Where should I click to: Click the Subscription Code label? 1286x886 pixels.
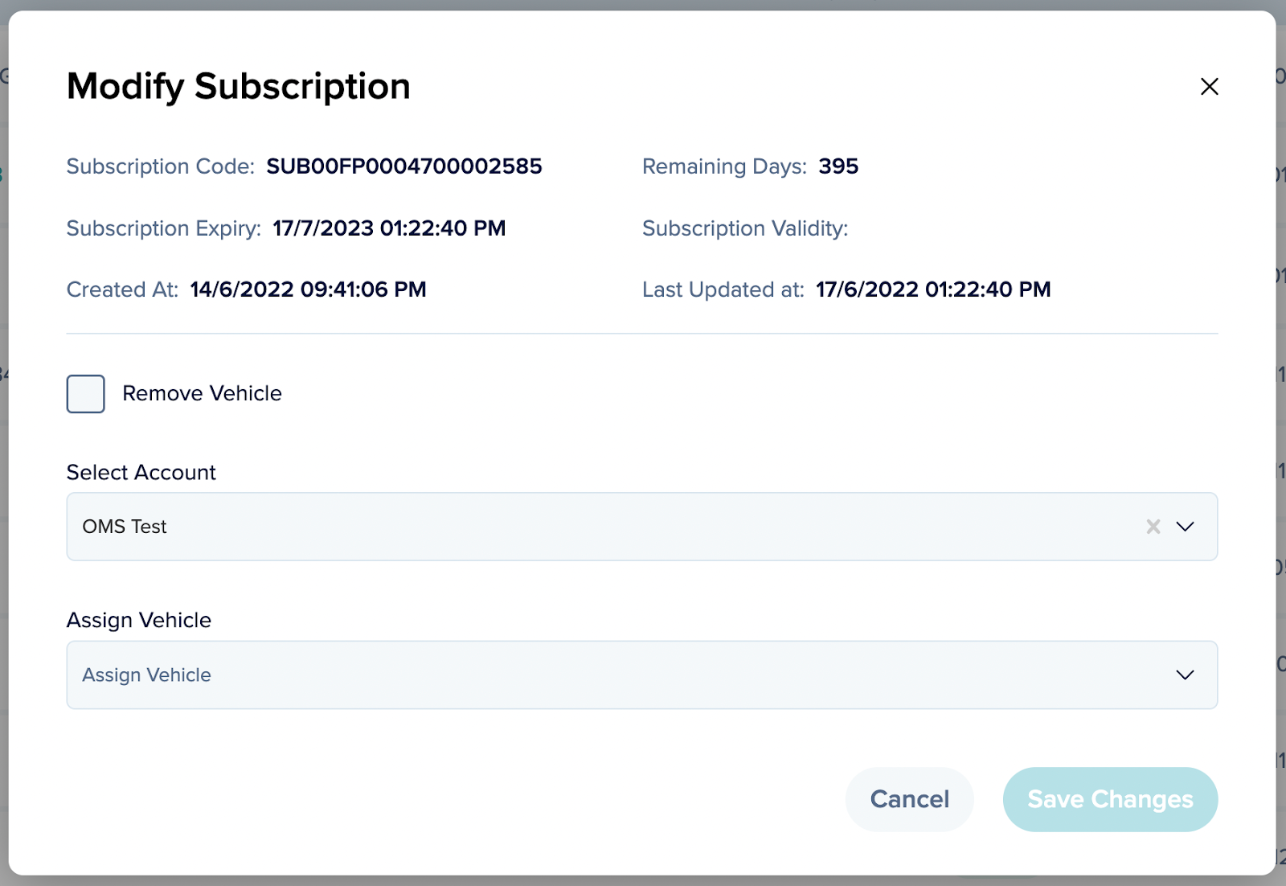pos(160,166)
